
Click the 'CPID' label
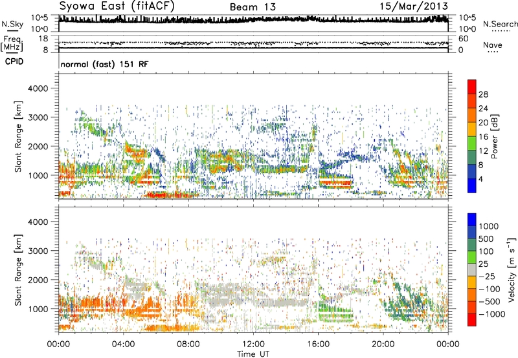click(x=14, y=61)
